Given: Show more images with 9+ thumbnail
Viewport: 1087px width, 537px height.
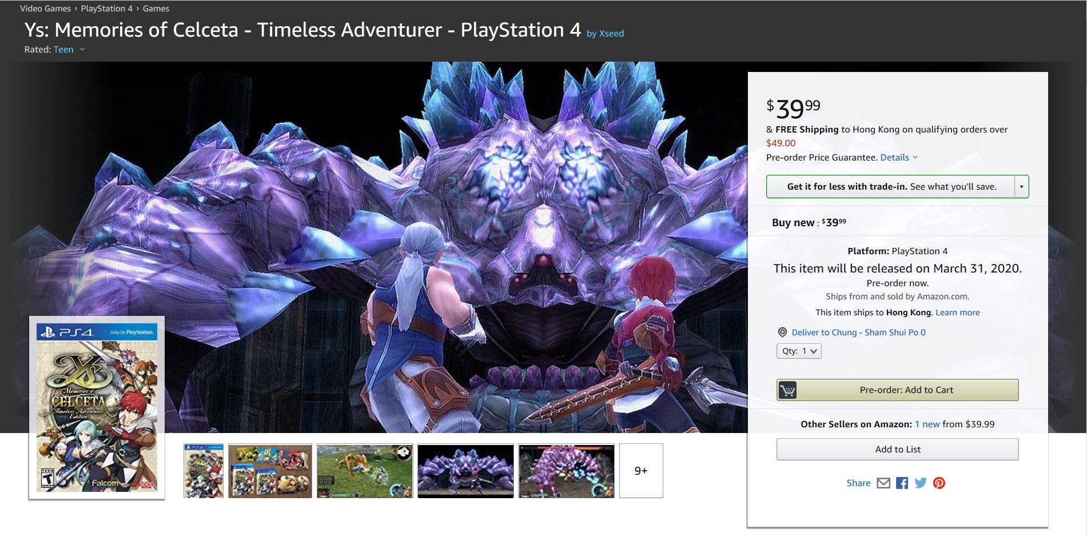Looking at the screenshot, I should [640, 471].
